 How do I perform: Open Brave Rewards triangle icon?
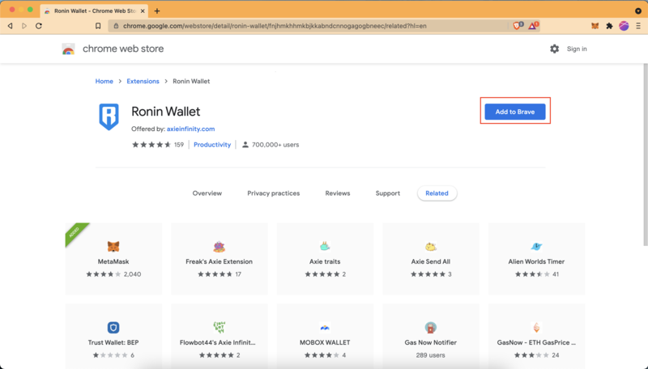tap(533, 26)
